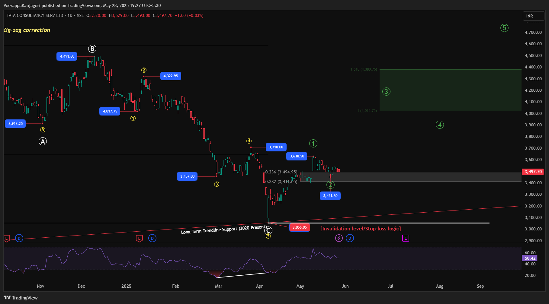Click the 3,000.00 level on price axis
549x304 pixels.
(x=533, y=229)
